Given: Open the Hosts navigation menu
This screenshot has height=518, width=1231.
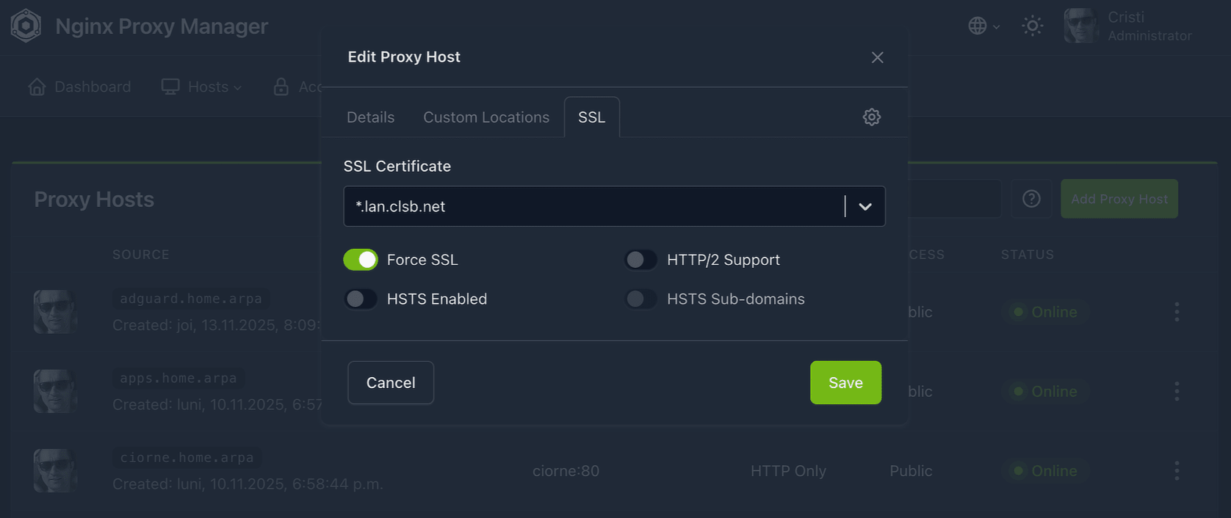Looking at the screenshot, I should [201, 87].
